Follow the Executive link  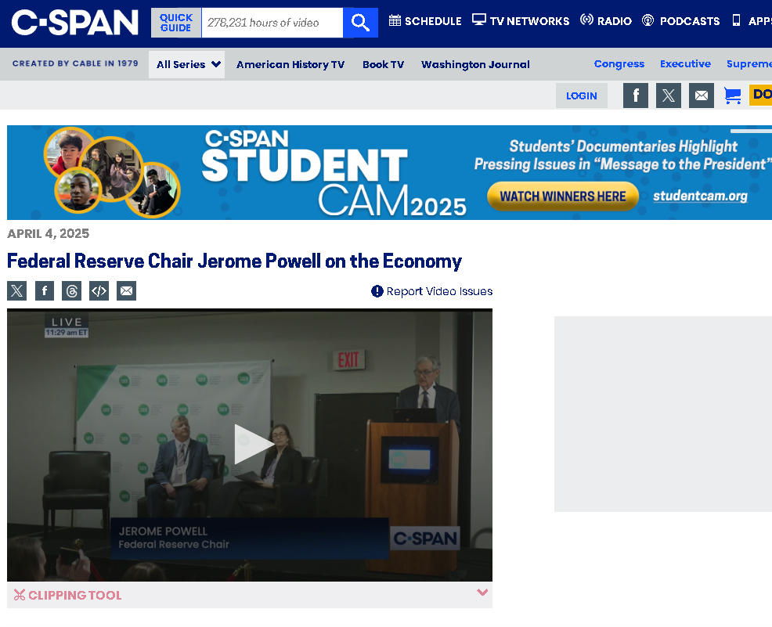[685, 64]
